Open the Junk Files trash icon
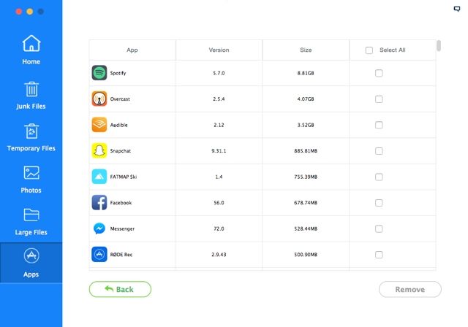 [x=31, y=89]
